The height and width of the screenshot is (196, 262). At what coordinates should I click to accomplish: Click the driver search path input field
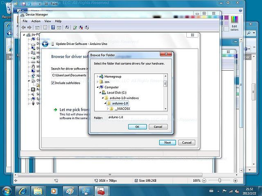(70, 75)
